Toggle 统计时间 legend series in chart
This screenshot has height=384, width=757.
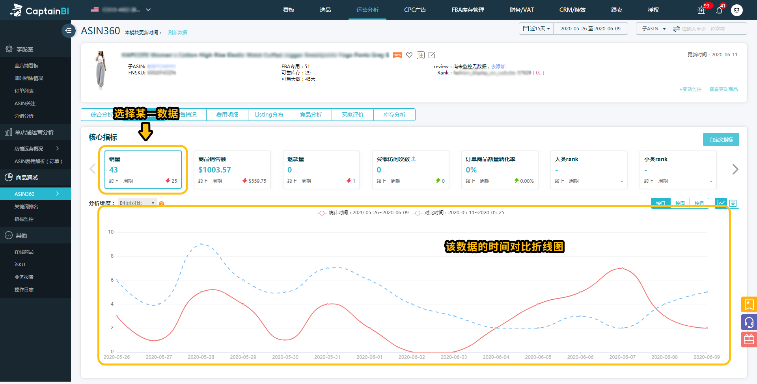point(363,213)
